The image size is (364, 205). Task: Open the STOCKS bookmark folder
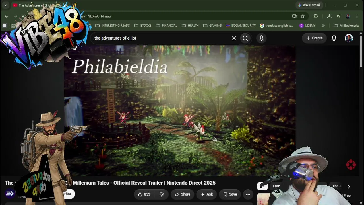143,26
